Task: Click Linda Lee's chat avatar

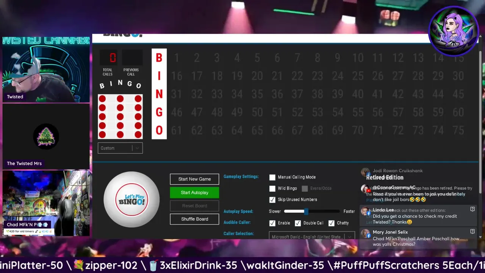Action: [x=365, y=212]
